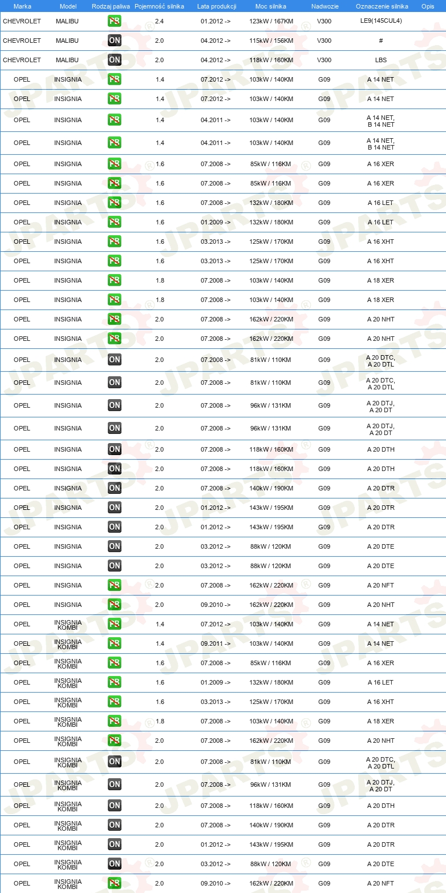Select MALIBU model cell in 2.4 row

(x=67, y=21)
